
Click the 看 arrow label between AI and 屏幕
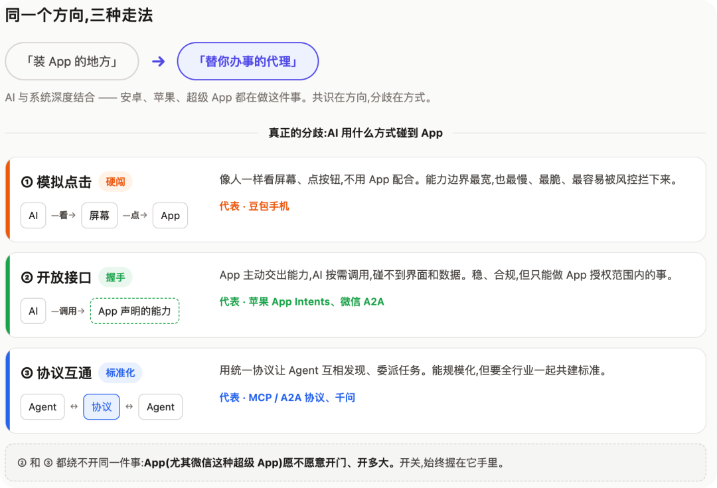click(x=64, y=215)
